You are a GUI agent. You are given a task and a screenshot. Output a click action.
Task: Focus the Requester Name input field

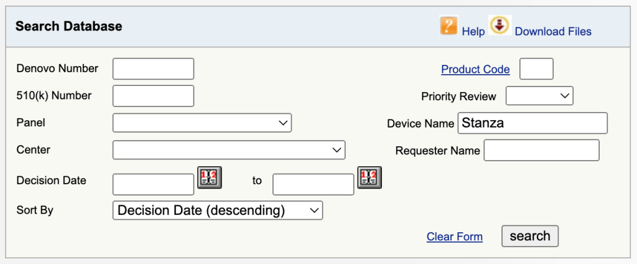[x=542, y=150]
